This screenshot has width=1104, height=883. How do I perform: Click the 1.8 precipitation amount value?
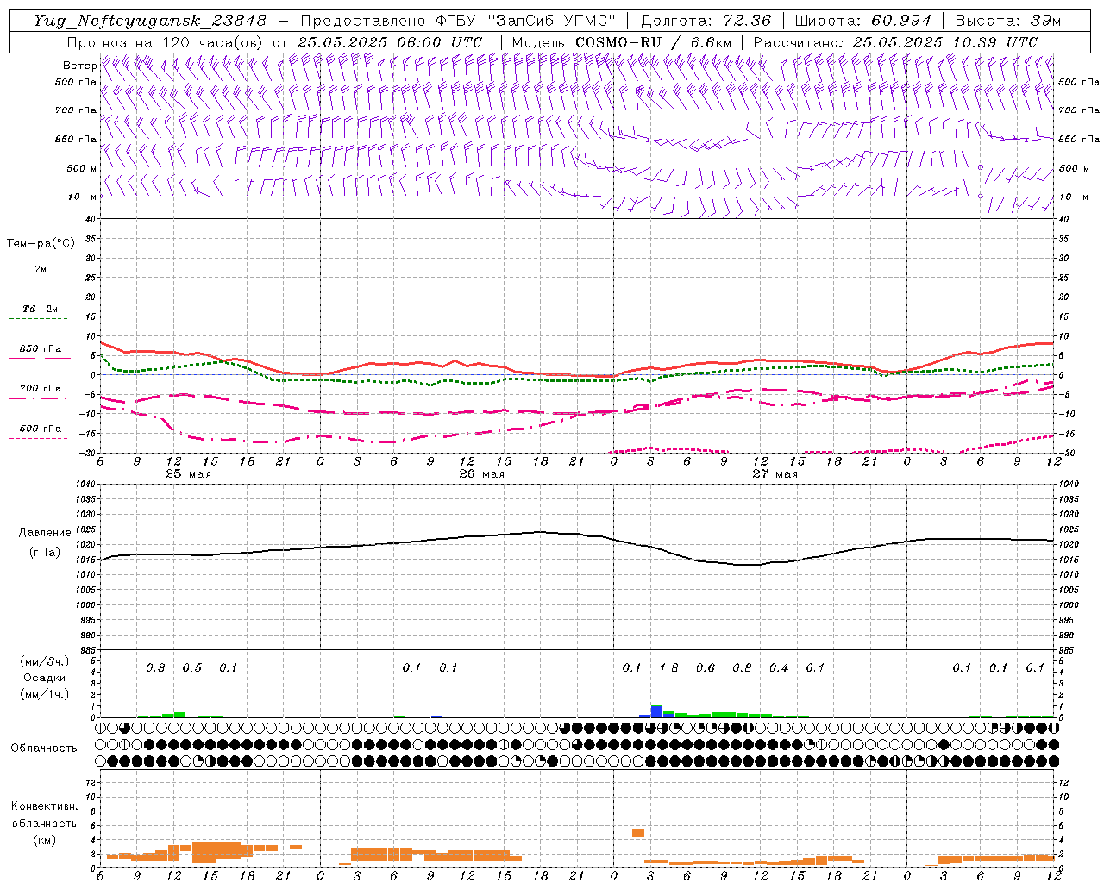[668, 667]
